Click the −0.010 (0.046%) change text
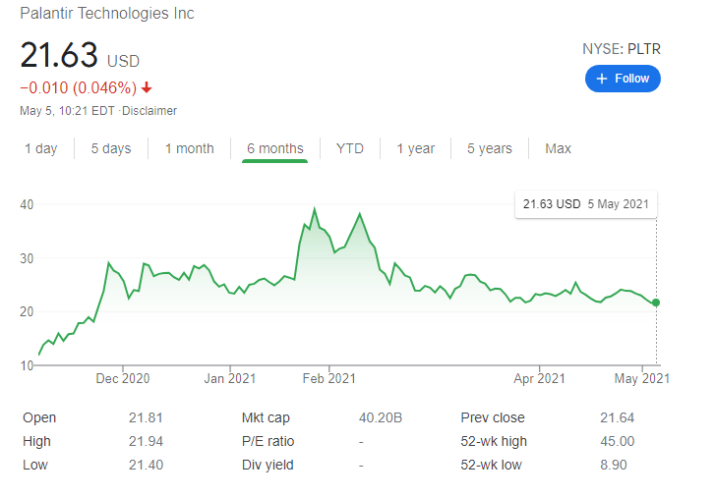Viewport: 714px width, 497px height. click(x=79, y=87)
